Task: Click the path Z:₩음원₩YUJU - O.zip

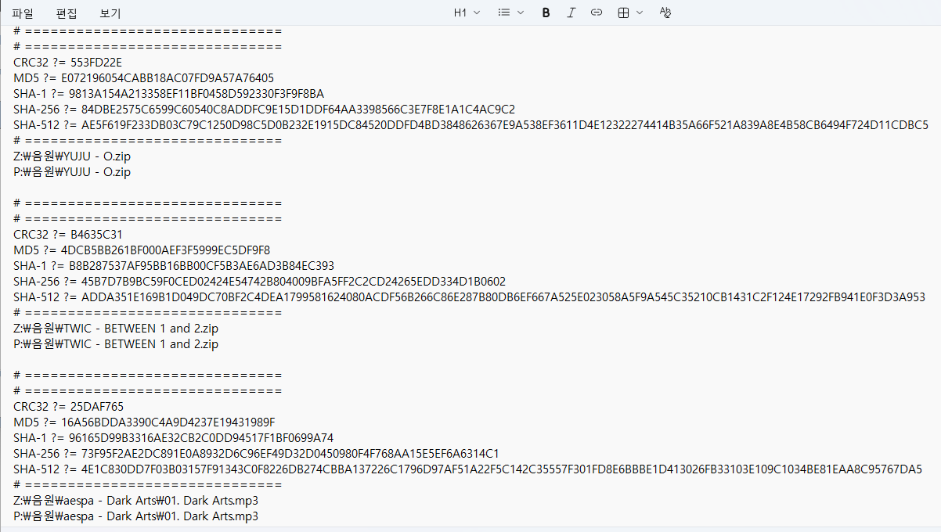Action: 72,156
